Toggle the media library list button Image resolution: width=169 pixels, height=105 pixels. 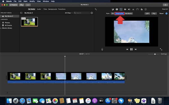click(x=22, y=5)
